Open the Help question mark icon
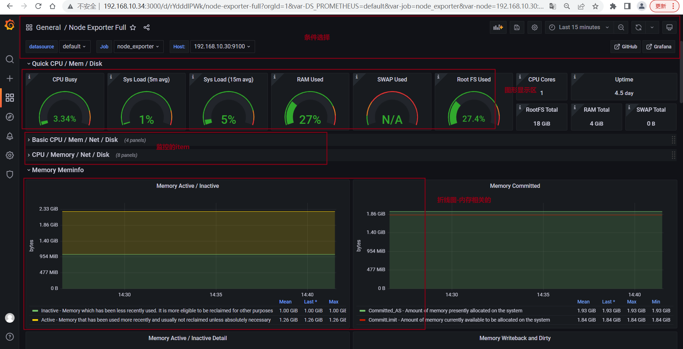 click(10, 337)
